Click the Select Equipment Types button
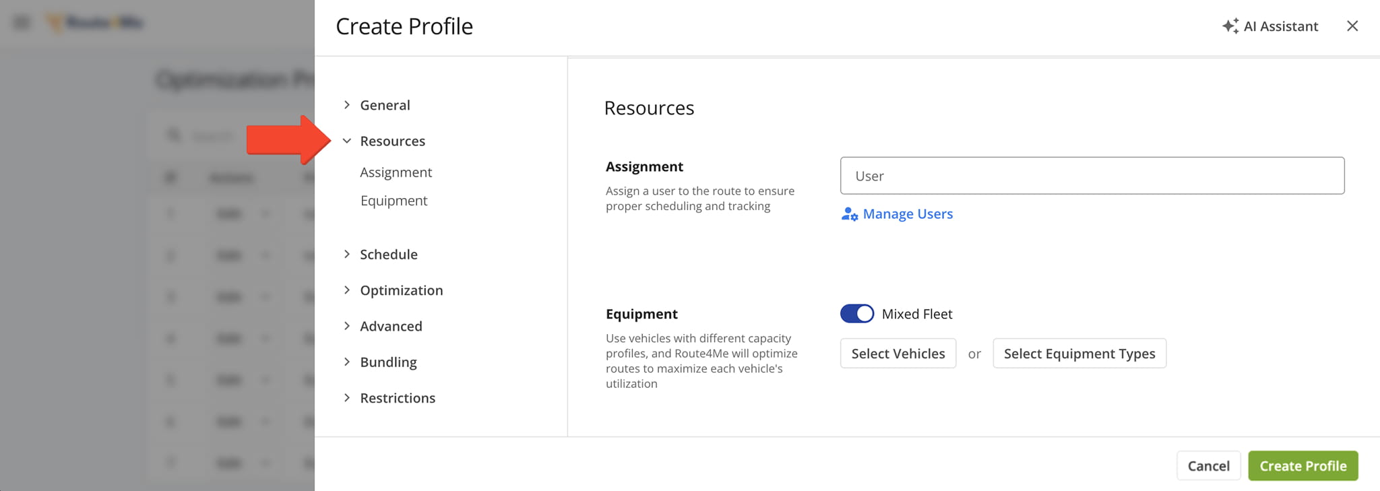This screenshot has width=1380, height=491. (1079, 354)
